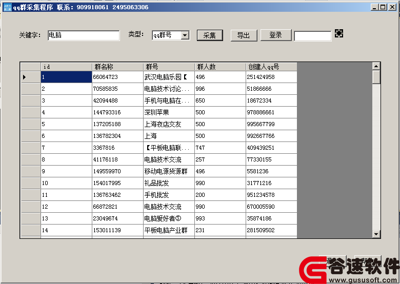Select cell 995667799

[271, 124]
